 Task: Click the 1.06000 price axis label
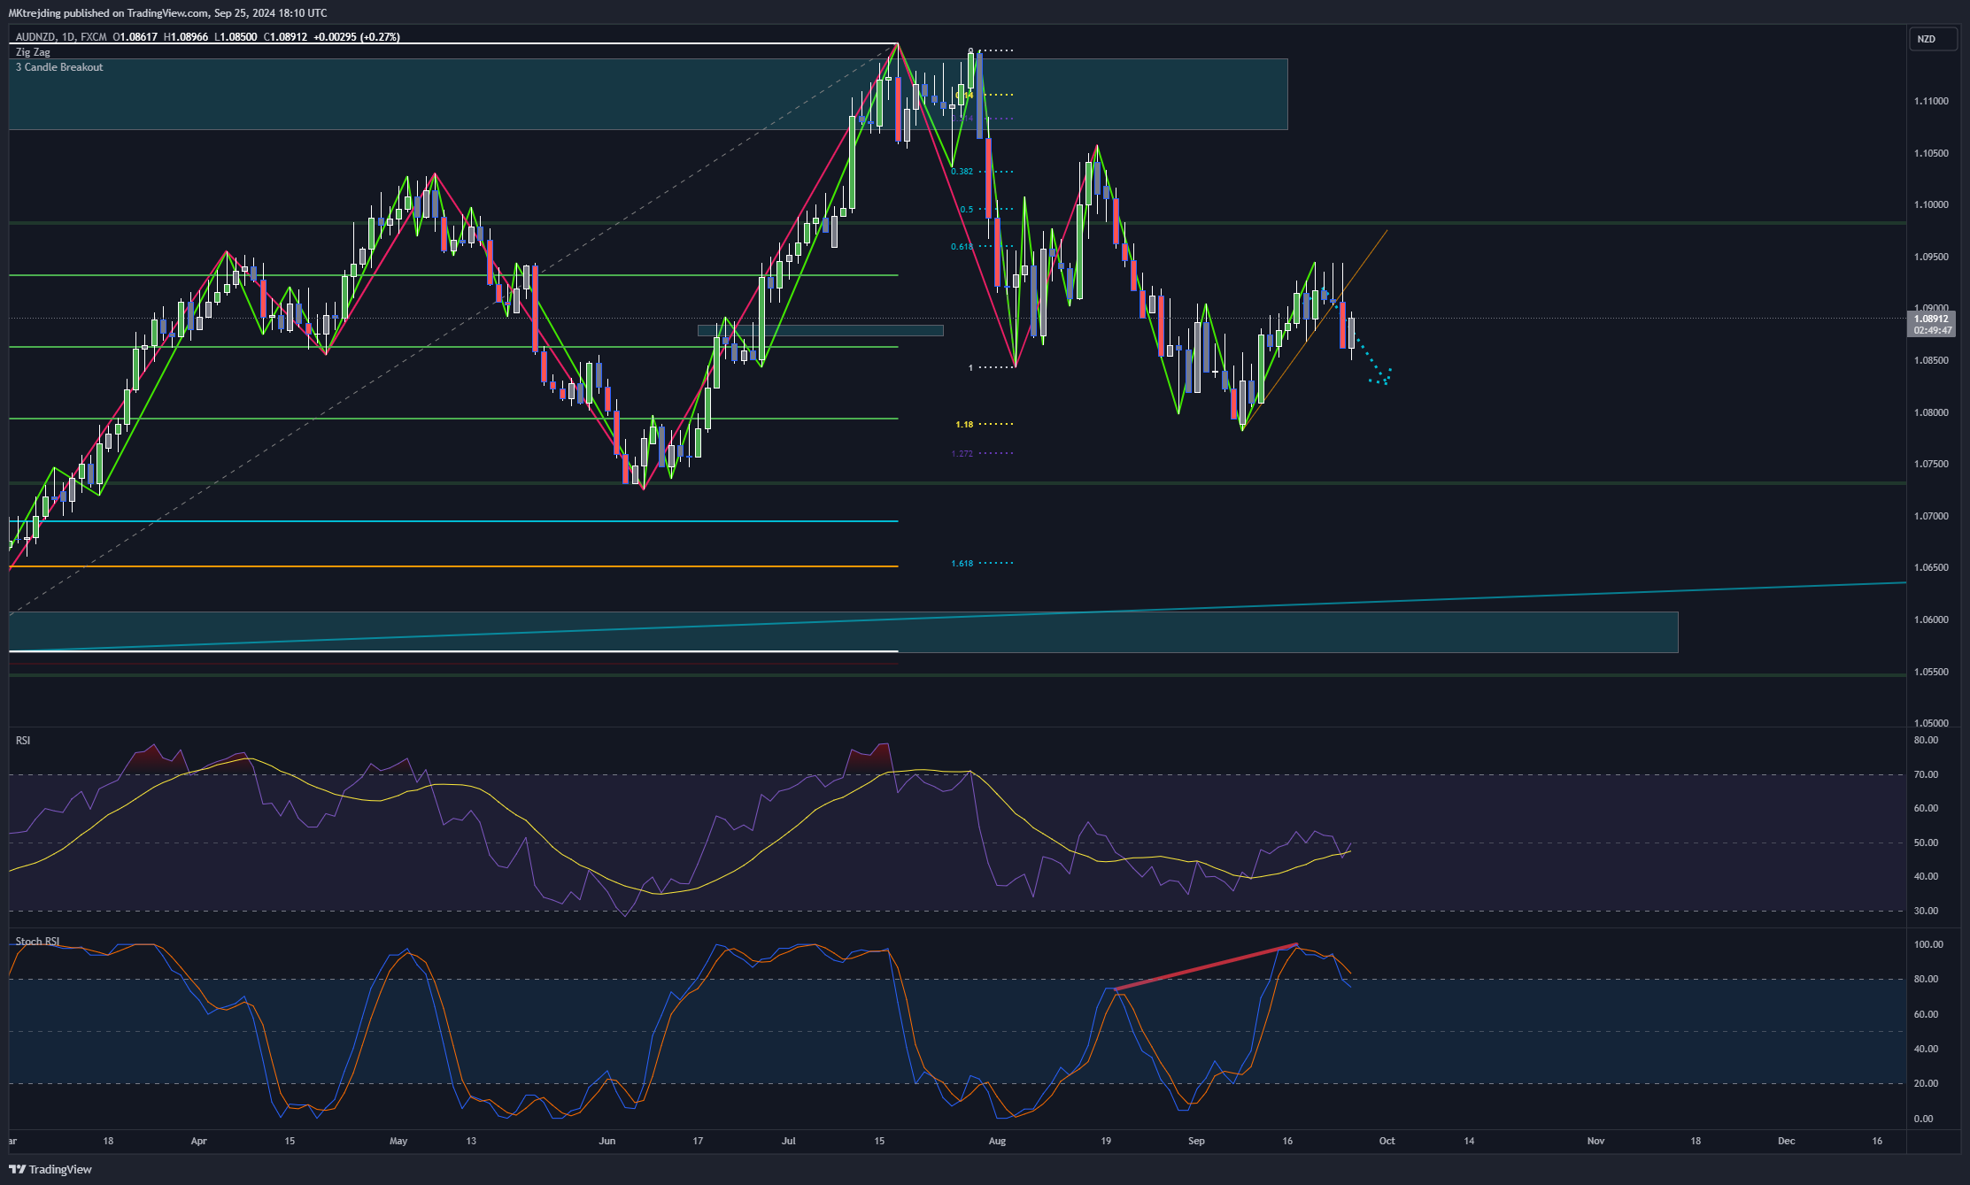(x=1931, y=619)
